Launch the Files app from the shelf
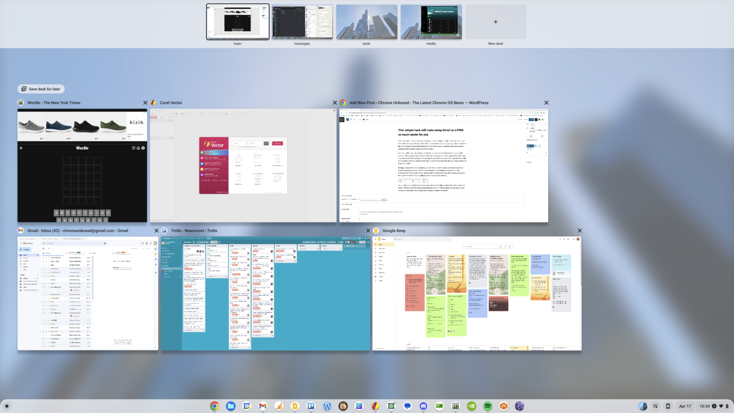734x413 pixels. click(231, 406)
